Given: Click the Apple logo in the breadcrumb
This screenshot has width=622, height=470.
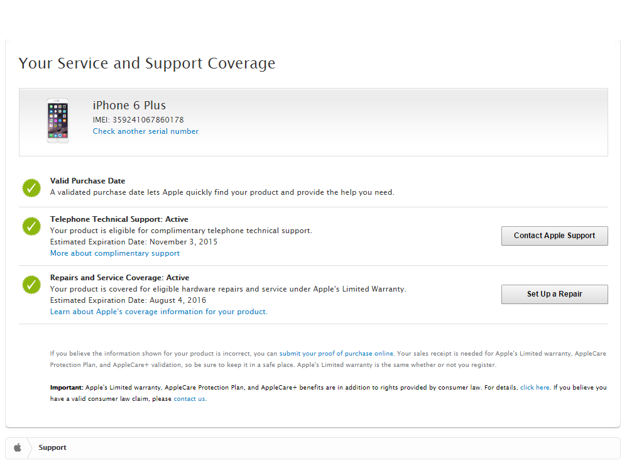Looking at the screenshot, I should tap(18, 447).
